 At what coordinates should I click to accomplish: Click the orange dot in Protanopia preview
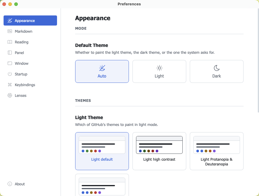tap(210, 151)
